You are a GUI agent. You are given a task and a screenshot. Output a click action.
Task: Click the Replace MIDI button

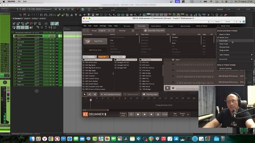(x=131, y=95)
